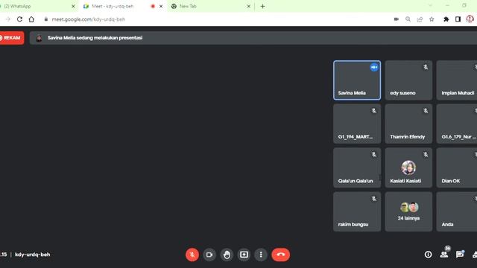Raise hand using the hand icon
477x268 pixels.
227,255
